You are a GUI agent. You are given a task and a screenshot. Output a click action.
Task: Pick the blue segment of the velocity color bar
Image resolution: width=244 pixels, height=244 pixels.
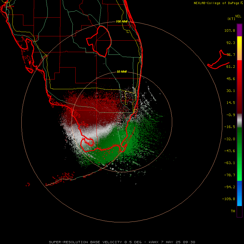(x=239, y=193)
